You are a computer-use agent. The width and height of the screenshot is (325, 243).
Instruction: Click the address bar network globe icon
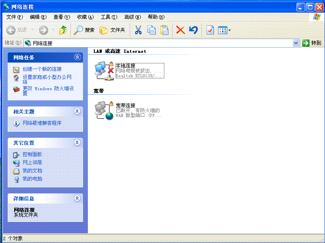click(x=28, y=43)
